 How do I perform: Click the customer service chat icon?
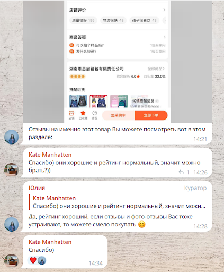pos(95,113)
